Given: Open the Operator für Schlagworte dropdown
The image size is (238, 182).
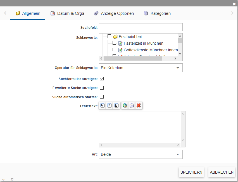Looking at the screenshot, I should click(141, 68).
